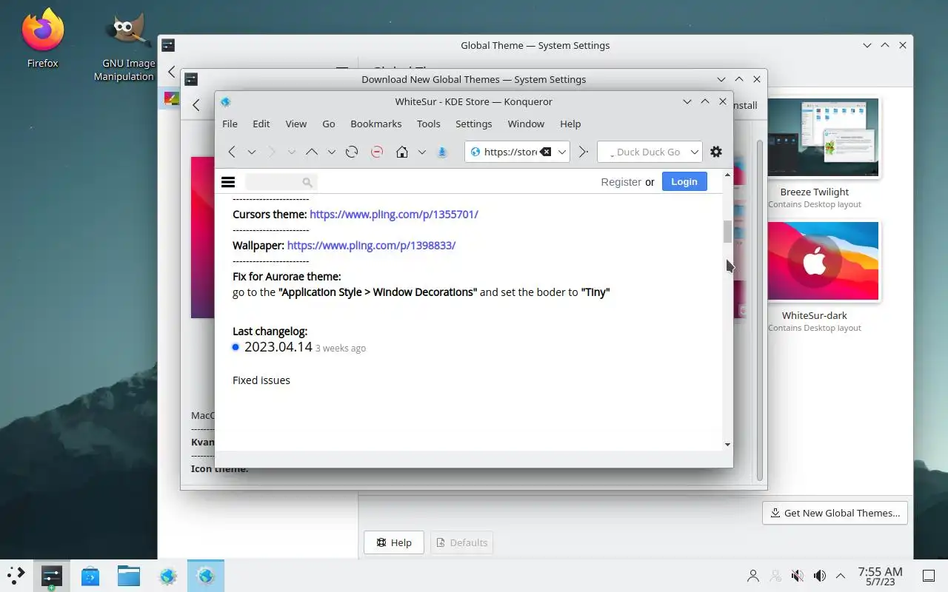Screen dimensions: 948x592
Task: Go up one level in Konqueror
Action: tap(312, 152)
